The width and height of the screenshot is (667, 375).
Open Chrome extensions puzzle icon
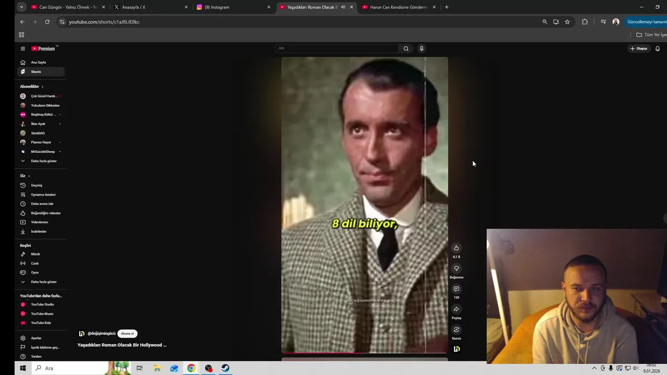click(x=585, y=22)
